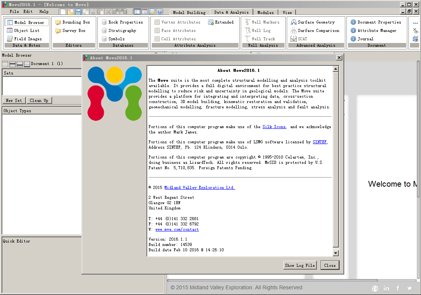Click the cube-and-eye icon right of Journal
Viewport: 421px width, 295px height.
[x=415, y=39]
